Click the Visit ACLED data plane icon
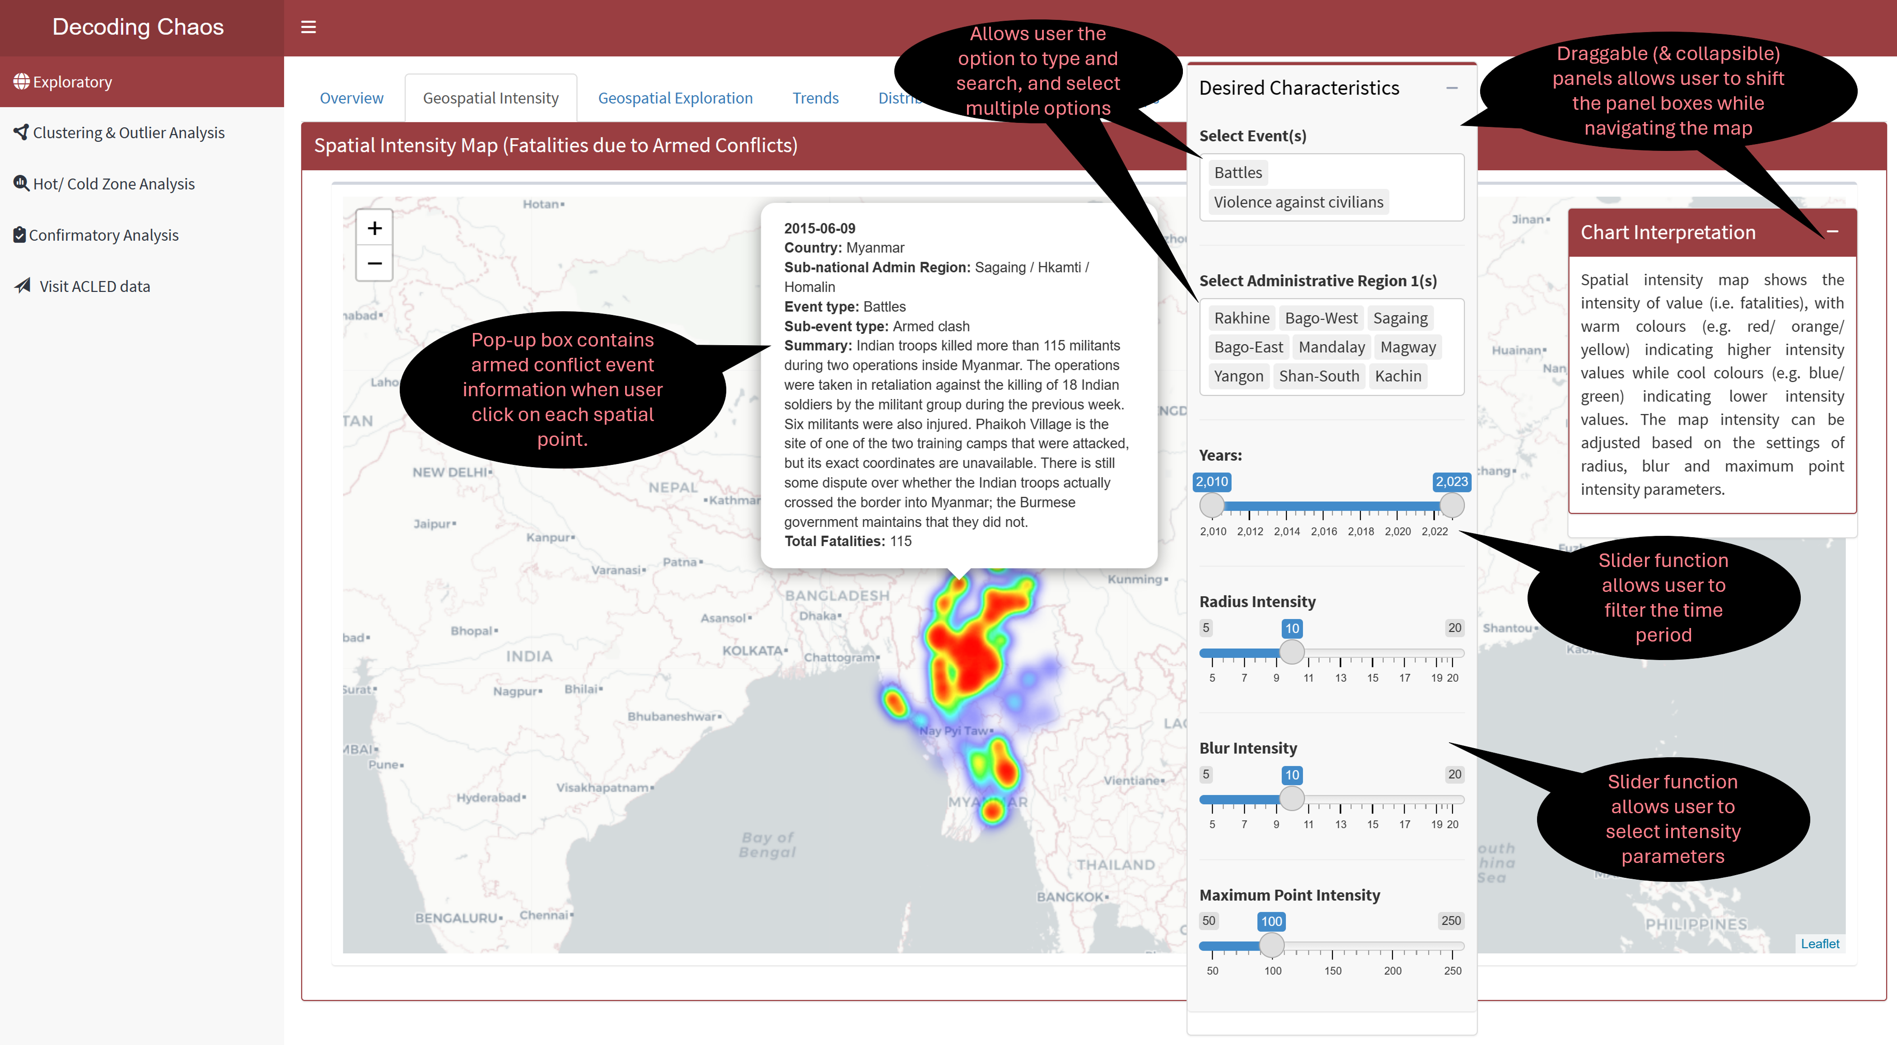The width and height of the screenshot is (1897, 1045). tap(23, 285)
